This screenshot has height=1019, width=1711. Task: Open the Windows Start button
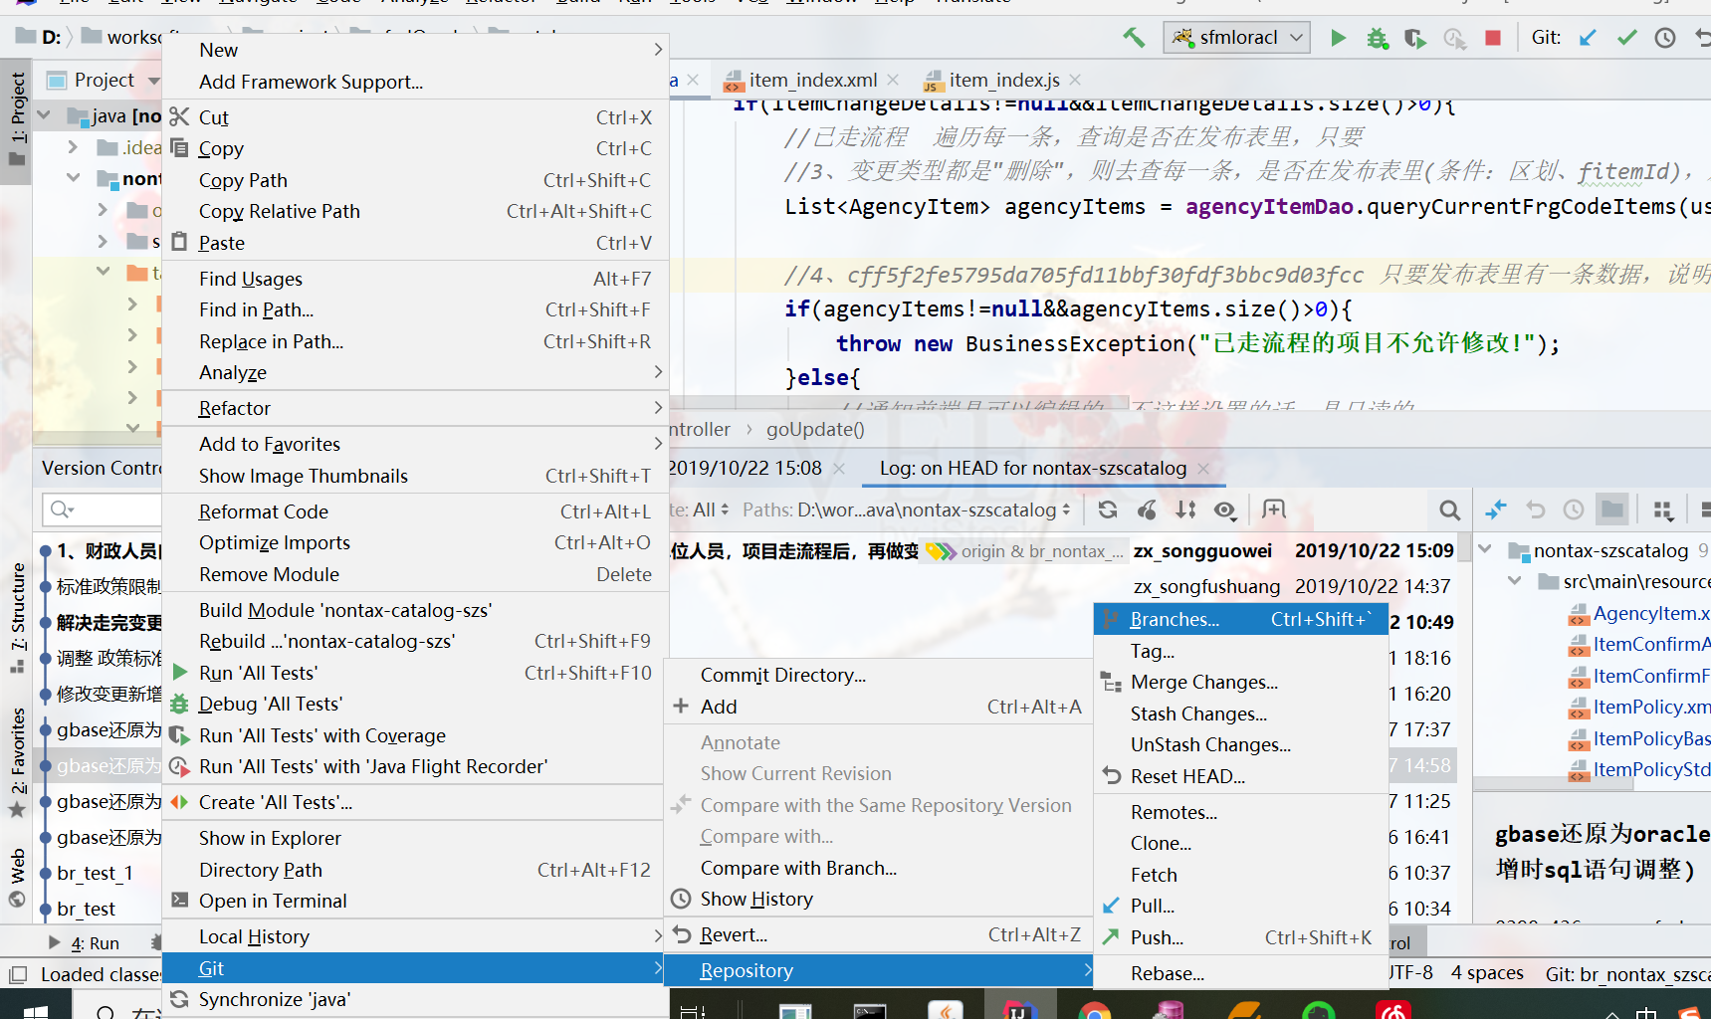pyautogui.click(x=35, y=1009)
